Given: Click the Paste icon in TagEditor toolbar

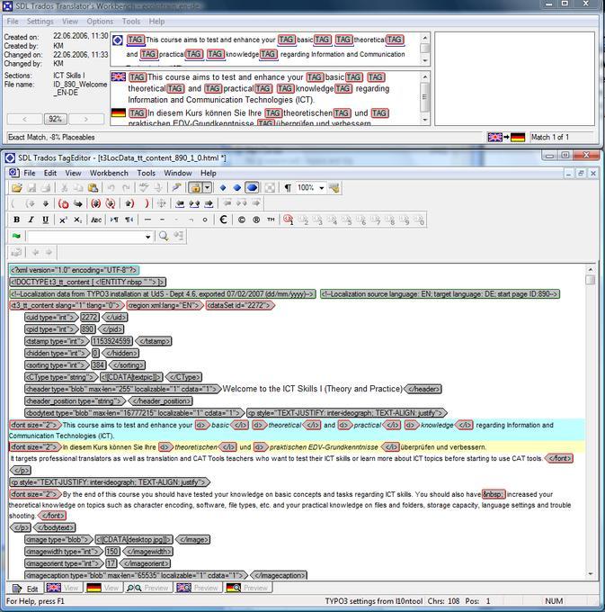Looking at the screenshot, I should point(93,188).
